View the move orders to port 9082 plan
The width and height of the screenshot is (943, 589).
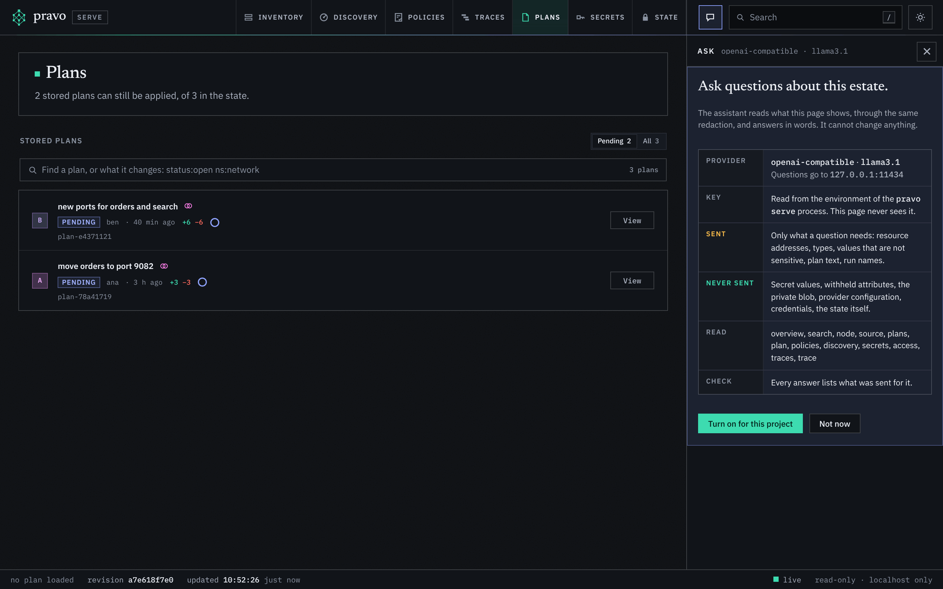[x=632, y=280]
